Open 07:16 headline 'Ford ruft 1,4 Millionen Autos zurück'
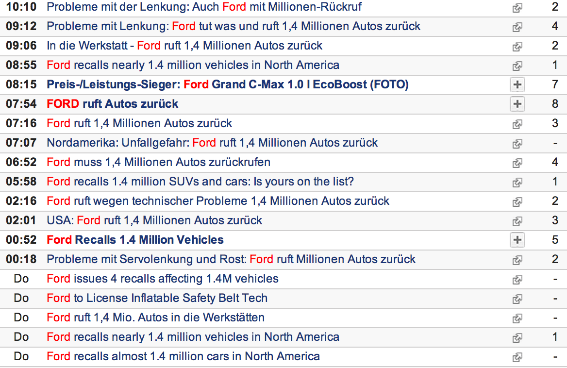 click(x=139, y=123)
